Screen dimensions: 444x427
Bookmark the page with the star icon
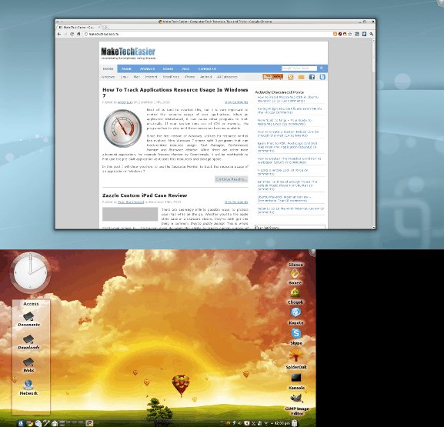coord(350,34)
